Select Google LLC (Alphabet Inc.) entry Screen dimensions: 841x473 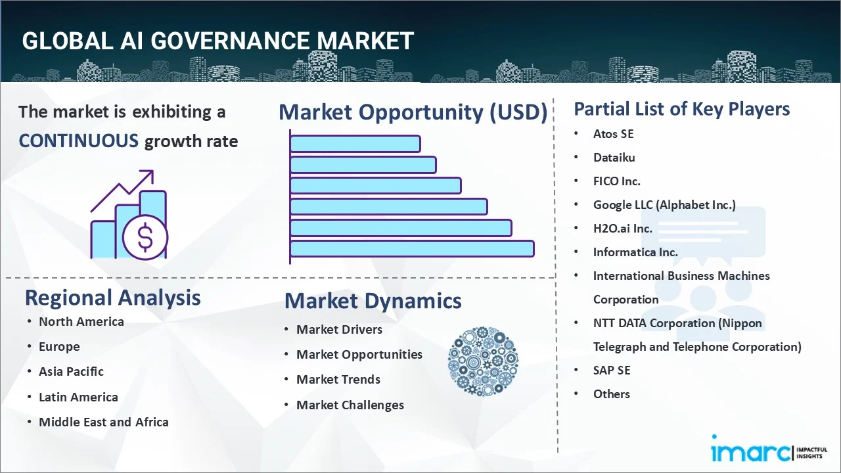coord(664,204)
